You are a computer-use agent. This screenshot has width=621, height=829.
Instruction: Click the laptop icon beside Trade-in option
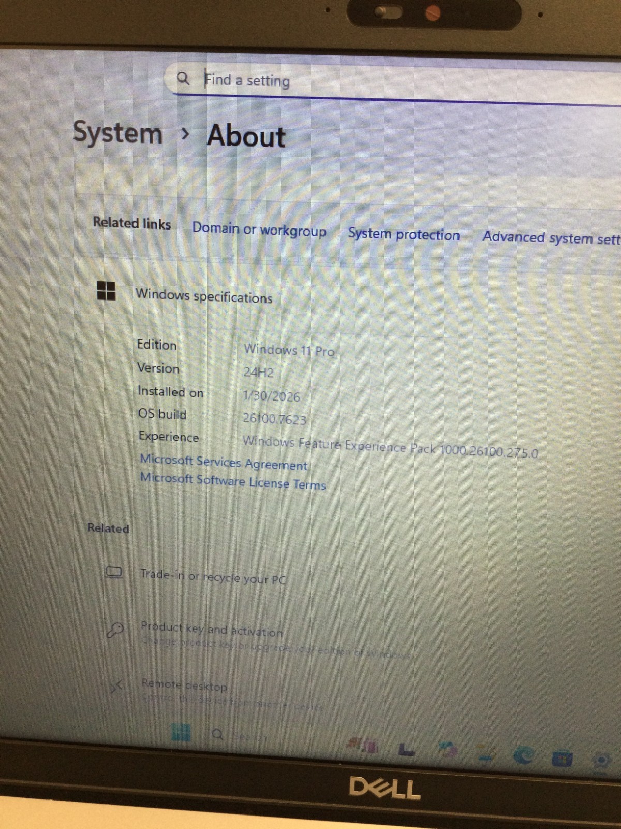(114, 573)
